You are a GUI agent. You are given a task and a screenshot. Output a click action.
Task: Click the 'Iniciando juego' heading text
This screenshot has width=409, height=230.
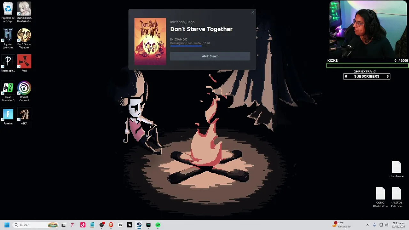pyautogui.click(x=182, y=22)
